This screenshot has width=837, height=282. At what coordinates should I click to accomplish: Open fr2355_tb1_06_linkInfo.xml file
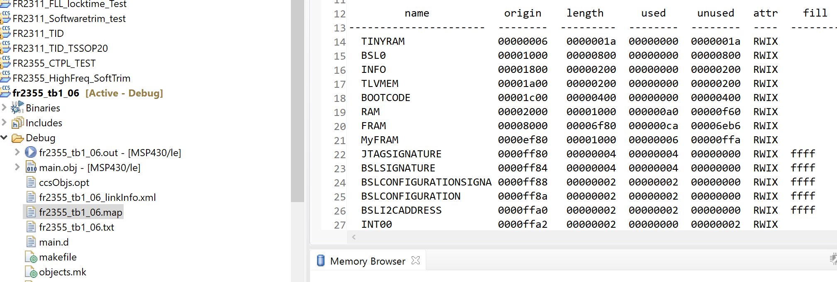click(x=97, y=198)
